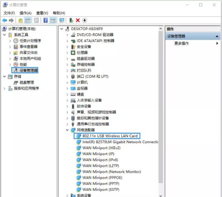222x197 pixels.
Task: Click the device list vertical scrollbar
Action: [161, 107]
